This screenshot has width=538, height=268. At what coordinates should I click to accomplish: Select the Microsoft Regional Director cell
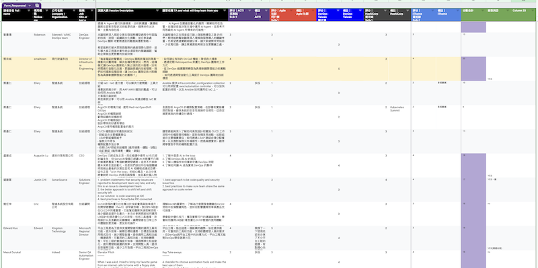[87, 238]
